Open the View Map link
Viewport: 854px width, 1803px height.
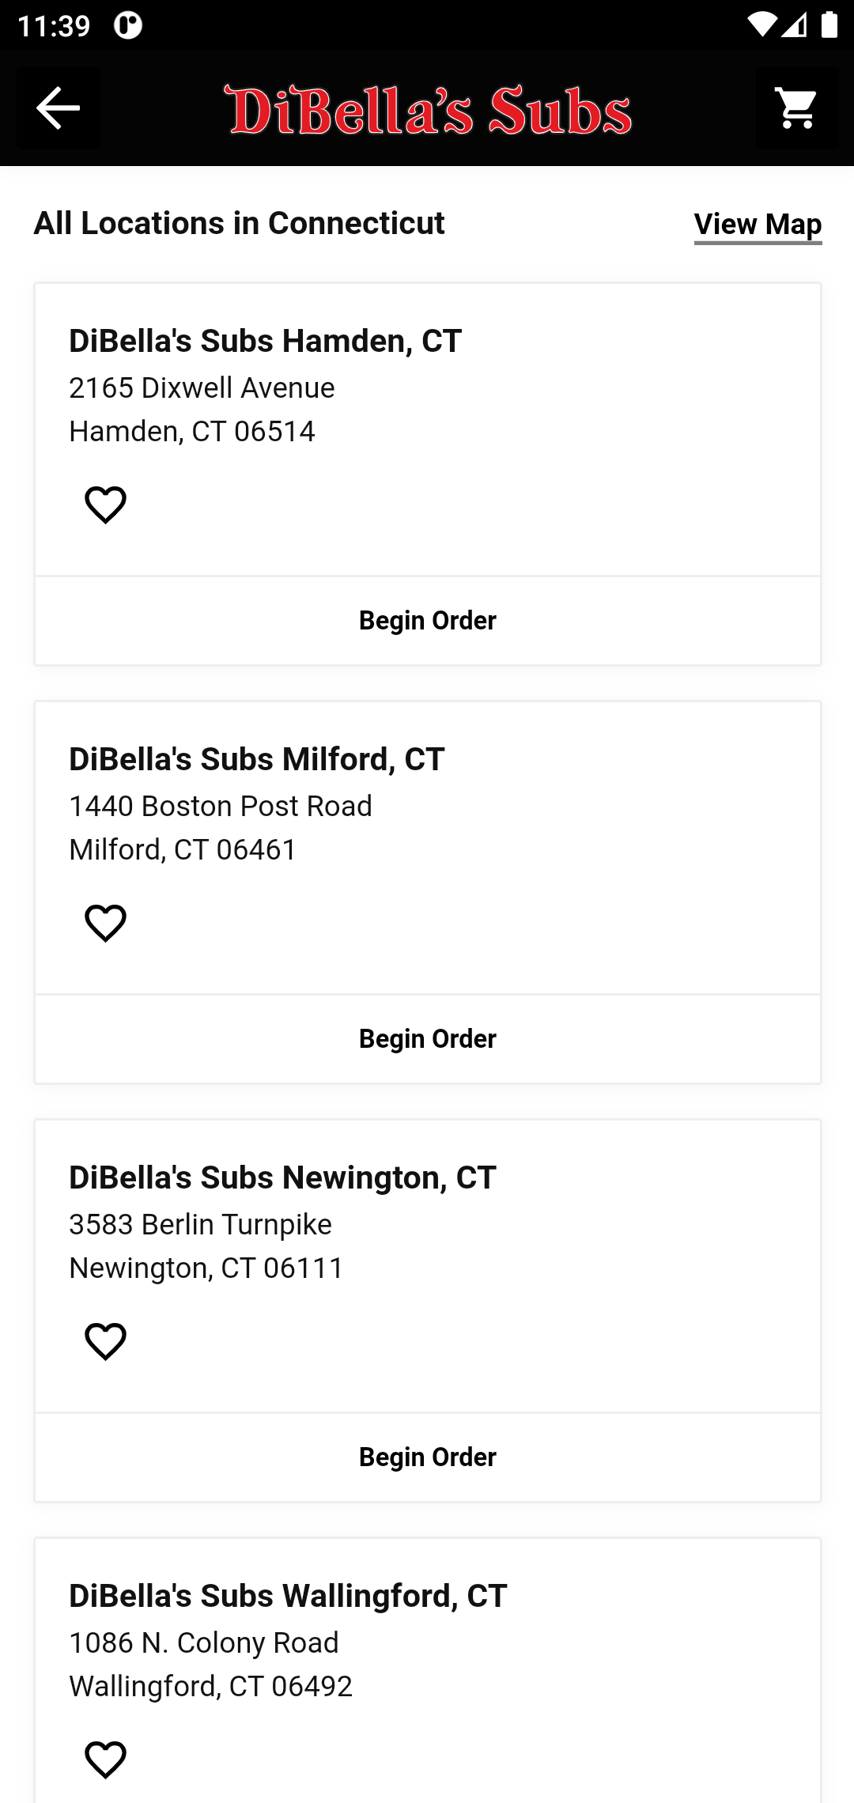[x=758, y=225]
